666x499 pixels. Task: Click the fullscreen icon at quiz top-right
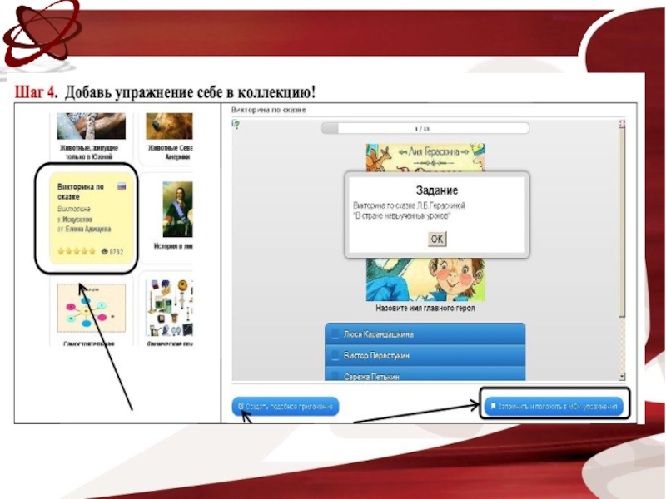pyautogui.click(x=621, y=125)
